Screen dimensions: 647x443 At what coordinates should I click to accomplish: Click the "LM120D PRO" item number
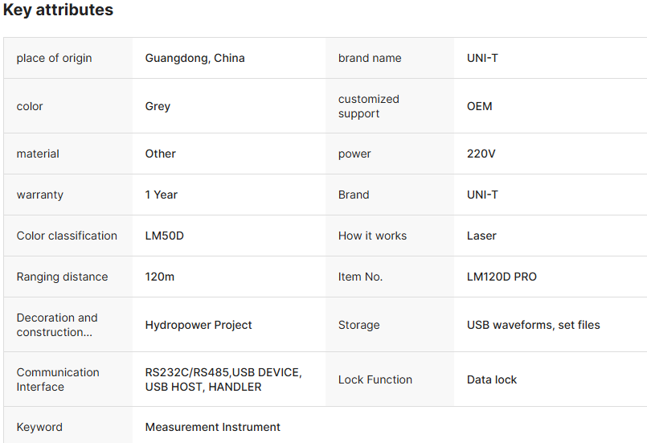502,277
